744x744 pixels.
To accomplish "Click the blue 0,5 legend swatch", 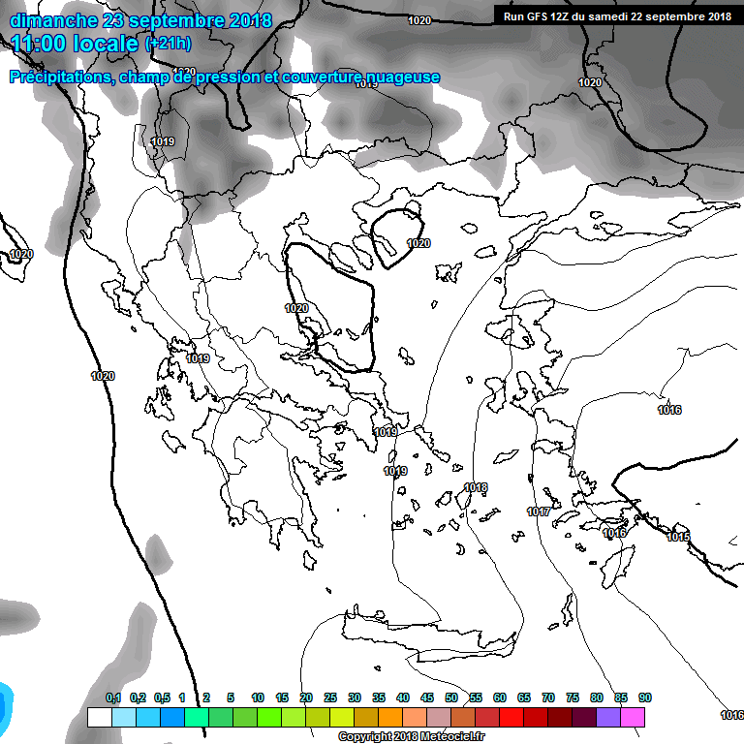I will coord(172,717).
